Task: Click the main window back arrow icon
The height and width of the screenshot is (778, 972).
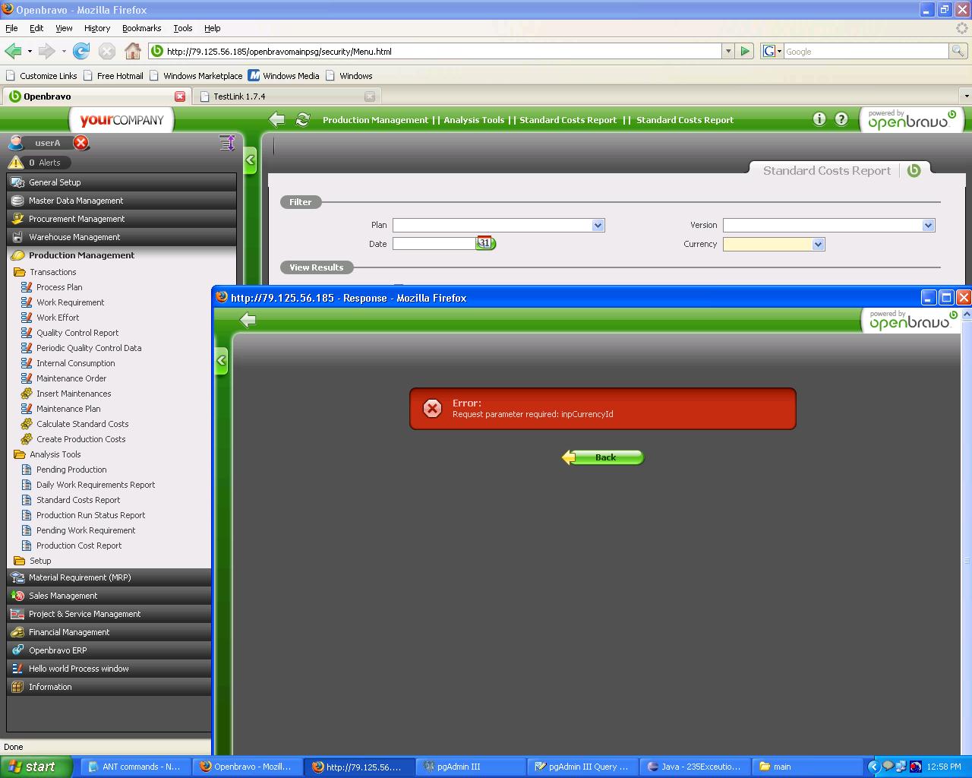Action: pyautogui.click(x=277, y=119)
